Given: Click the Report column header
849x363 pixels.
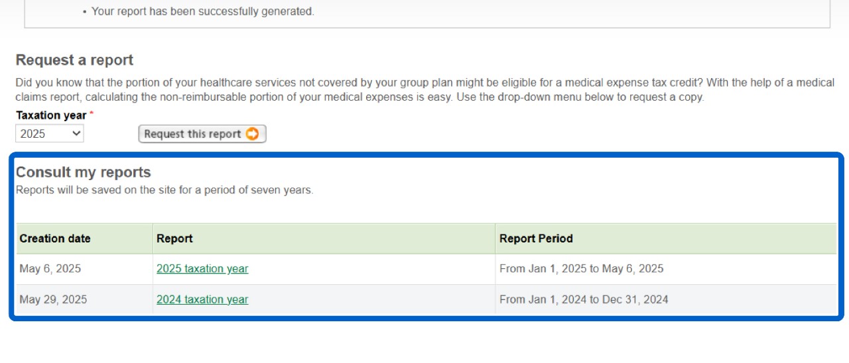Looking at the screenshot, I should pos(174,238).
